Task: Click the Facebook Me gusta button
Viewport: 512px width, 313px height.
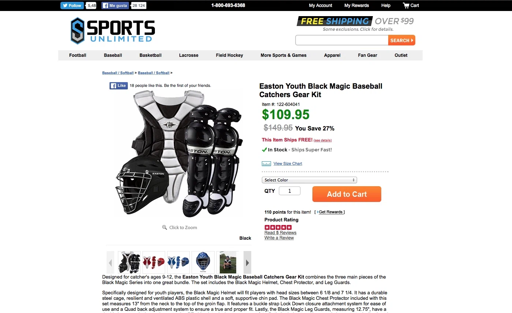Action: click(115, 5)
